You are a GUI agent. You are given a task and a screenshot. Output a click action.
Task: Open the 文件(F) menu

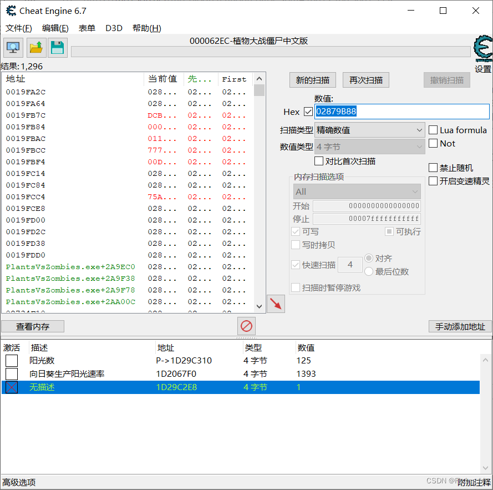pyautogui.click(x=18, y=28)
